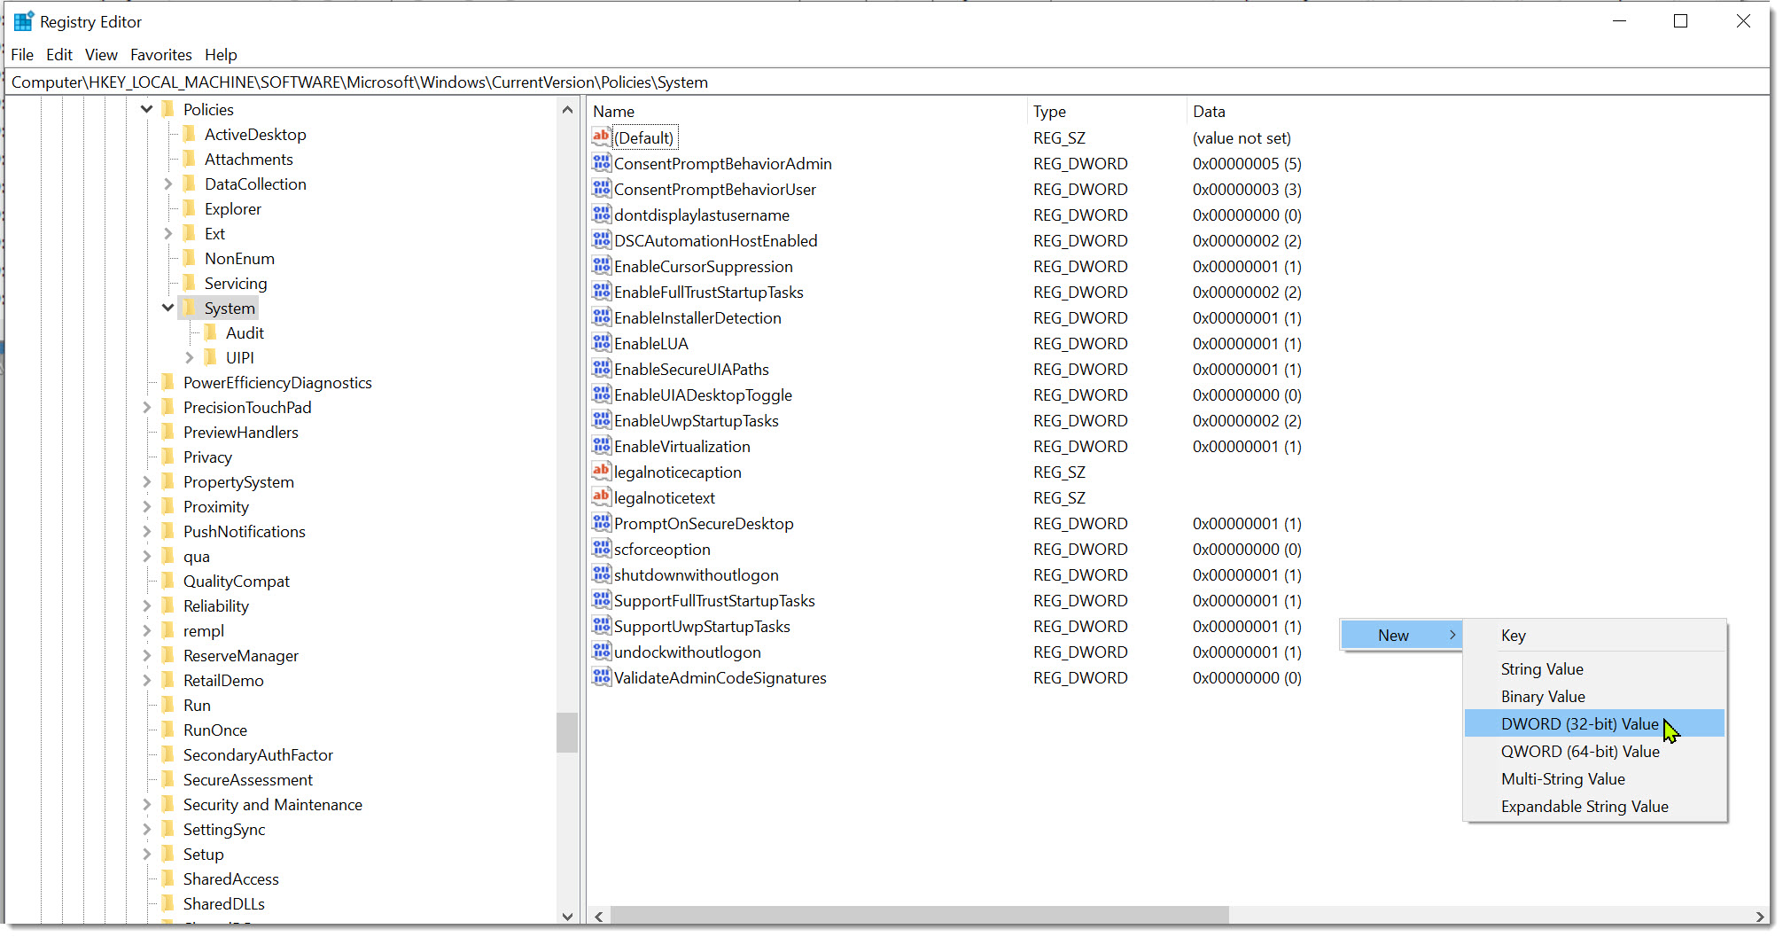Image resolution: width=1783 pixels, height=937 pixels.
Task: Expand the Ext tree node
Action: coord(168,233)
